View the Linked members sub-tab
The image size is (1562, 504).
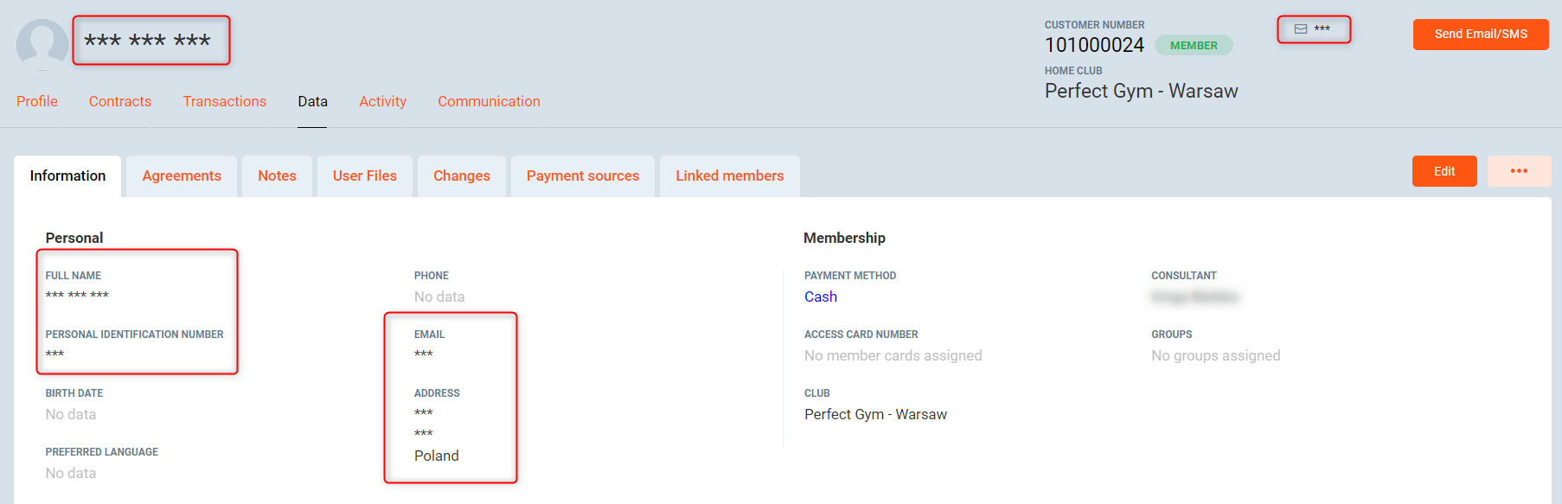(729, 176)
